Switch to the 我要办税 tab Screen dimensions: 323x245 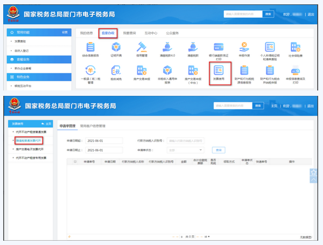pos(109,33)
